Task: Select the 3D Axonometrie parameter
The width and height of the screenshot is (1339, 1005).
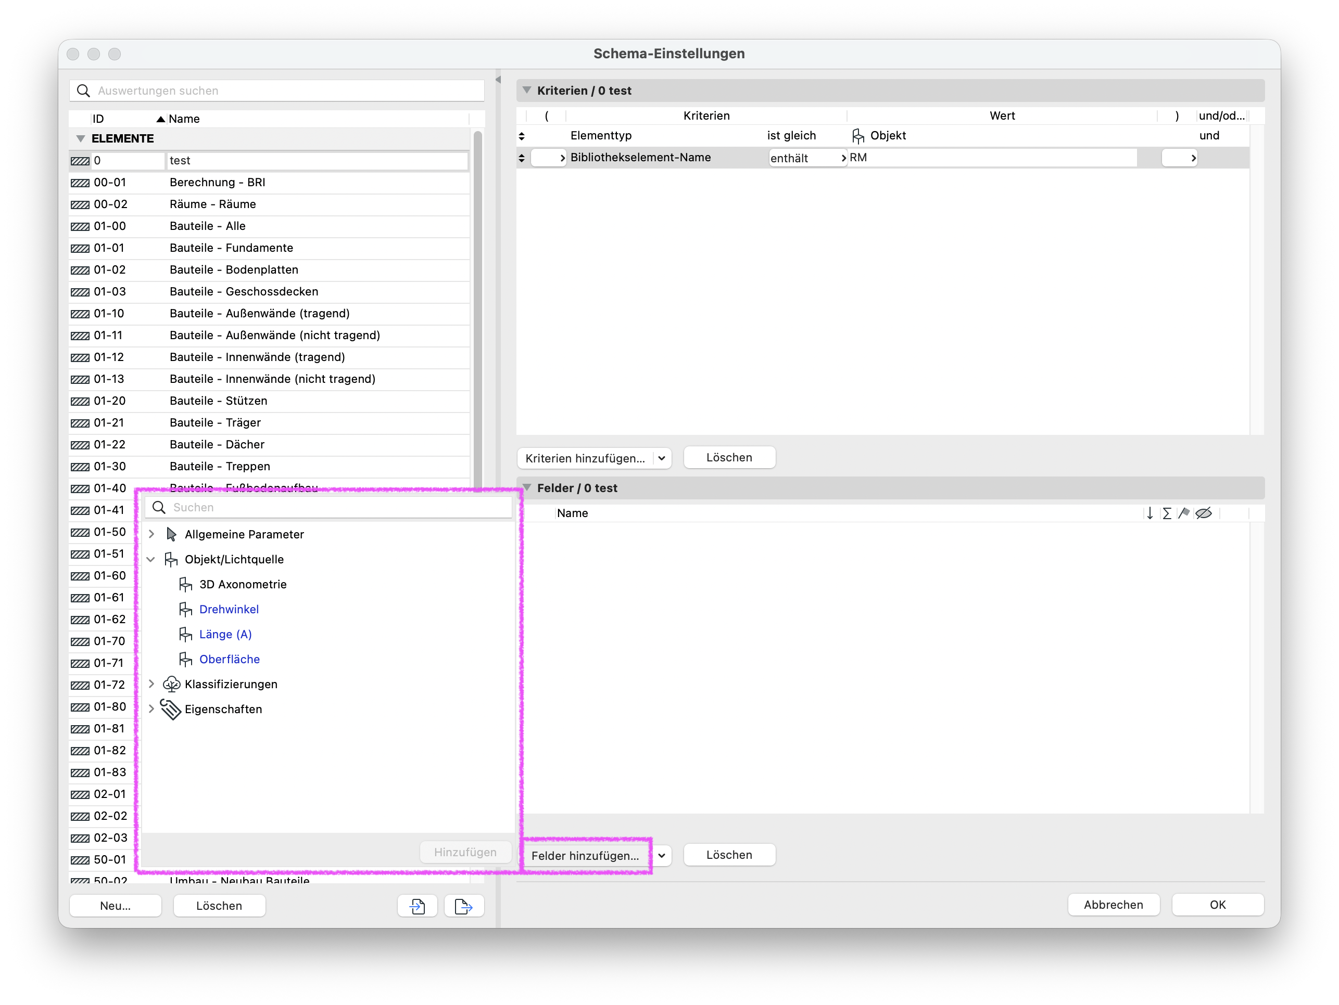Action: coord(243,584)
